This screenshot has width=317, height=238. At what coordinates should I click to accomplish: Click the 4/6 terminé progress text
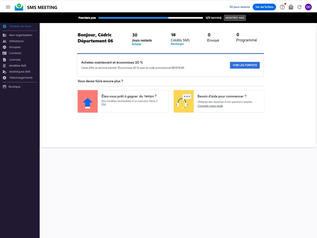(x=213, y=18)
